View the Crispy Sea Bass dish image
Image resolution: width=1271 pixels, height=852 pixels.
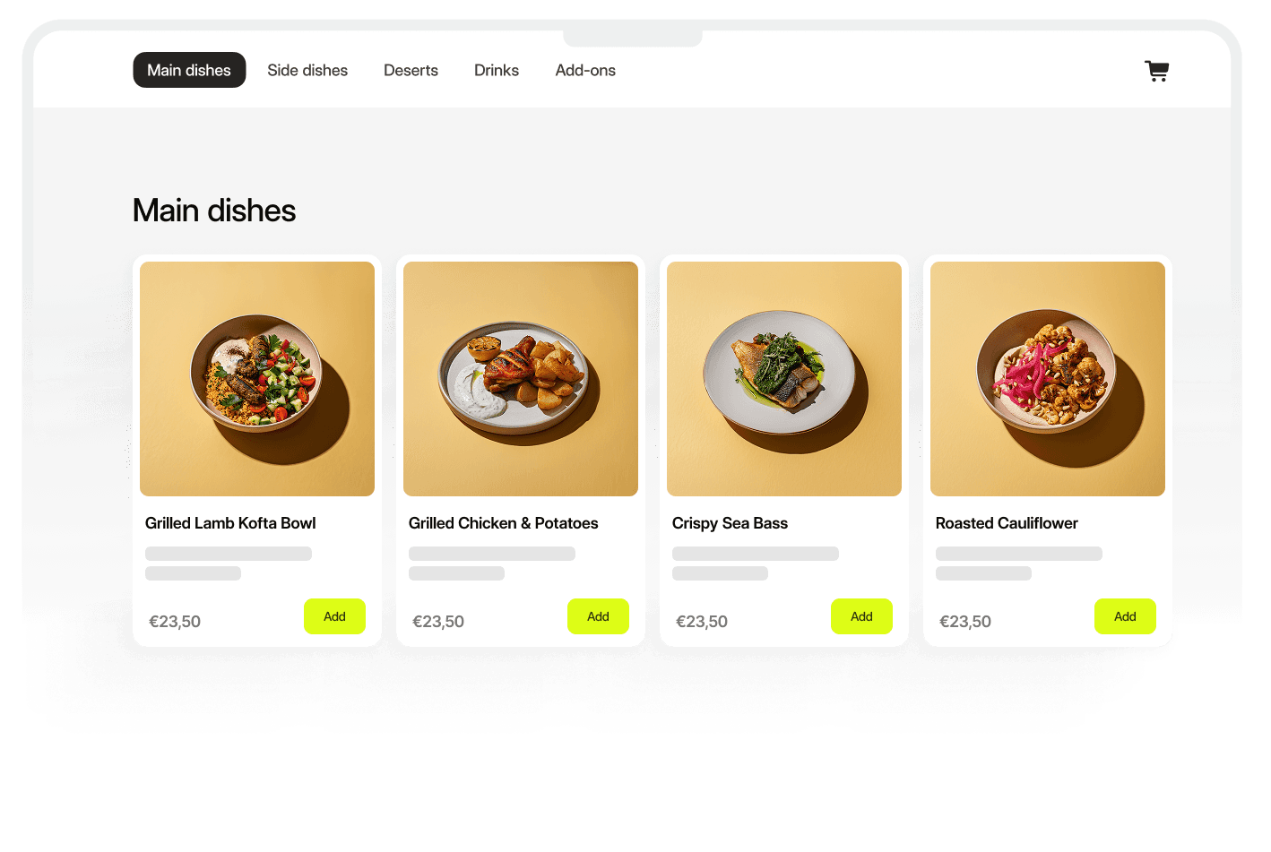pos(784,379)
